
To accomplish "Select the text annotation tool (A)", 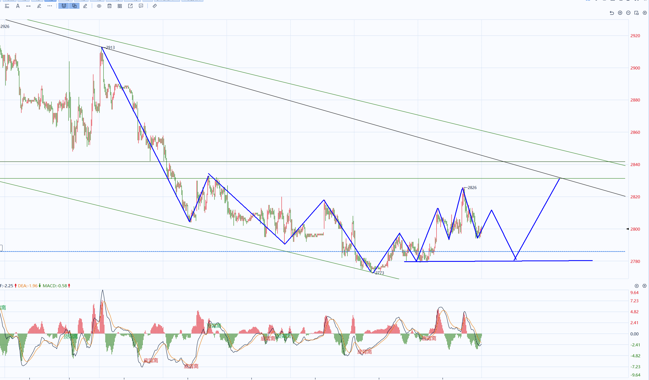I will (x=18, y=6).
